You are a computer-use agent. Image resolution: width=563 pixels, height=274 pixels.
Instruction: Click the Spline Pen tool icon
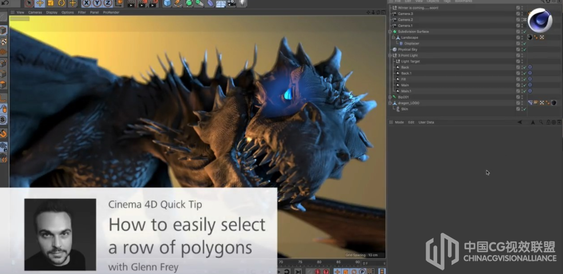[x=178, y=3]
